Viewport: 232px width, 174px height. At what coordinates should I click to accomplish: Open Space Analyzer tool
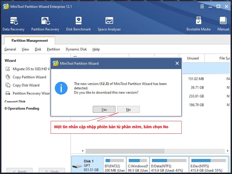[x=109, y=24]
